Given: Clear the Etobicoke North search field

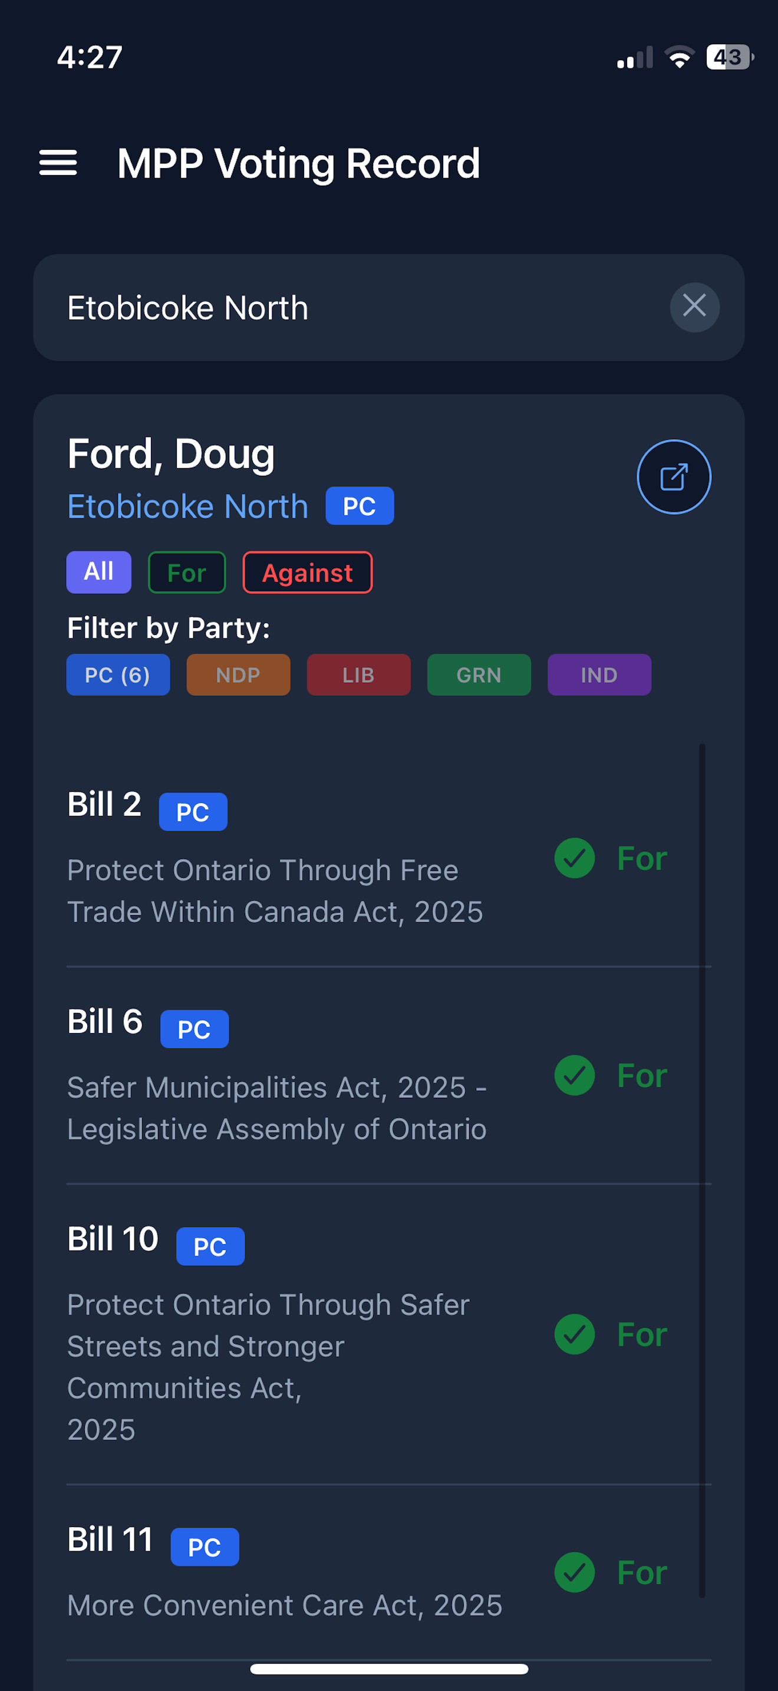Looking at the screenshot, I should pos(694,307).
